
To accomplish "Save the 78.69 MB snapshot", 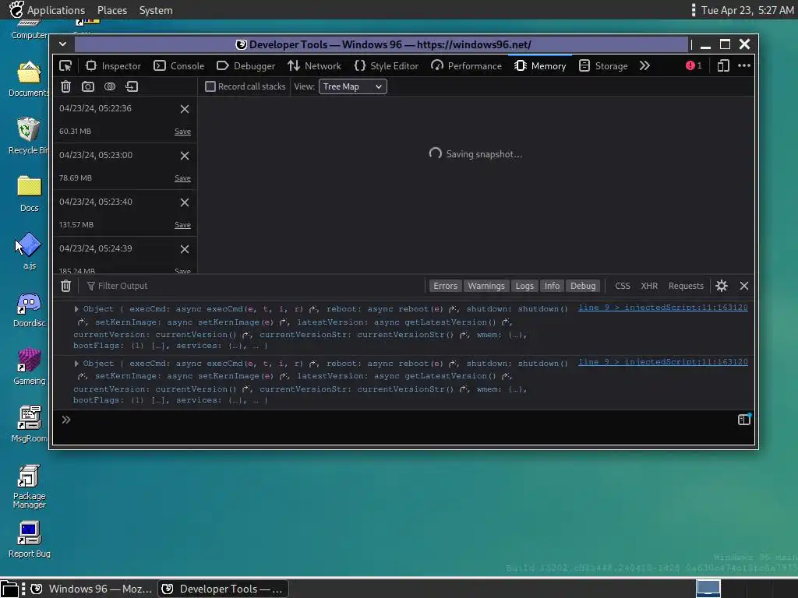I will pos(182,178).
